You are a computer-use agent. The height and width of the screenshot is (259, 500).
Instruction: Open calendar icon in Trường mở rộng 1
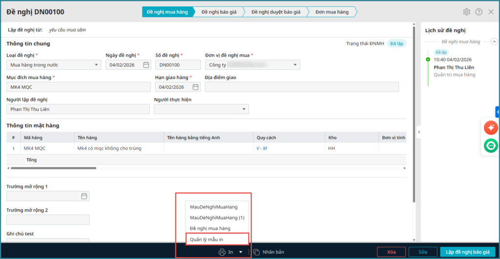pyautogui.click(x=84, y=196)
